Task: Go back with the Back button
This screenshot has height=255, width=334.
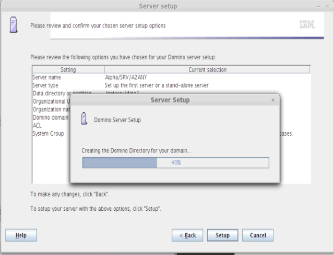Action: pos(187,235)
